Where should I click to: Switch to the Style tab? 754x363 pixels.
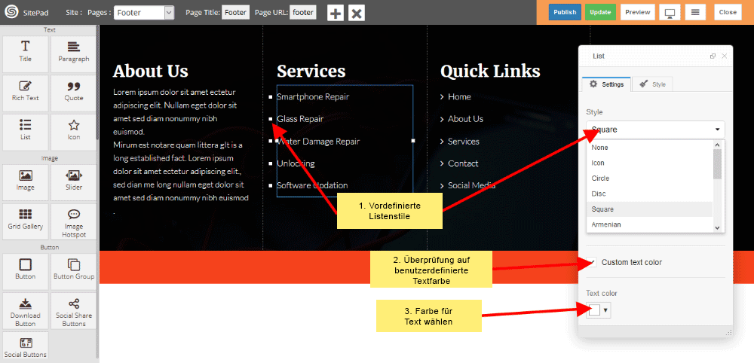coord(652,84)
